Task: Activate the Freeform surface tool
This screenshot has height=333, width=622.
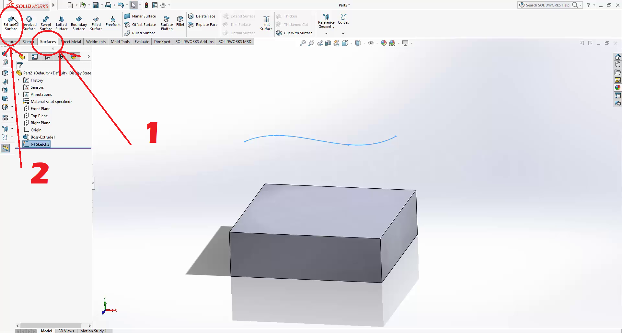Action: [113, 21]
